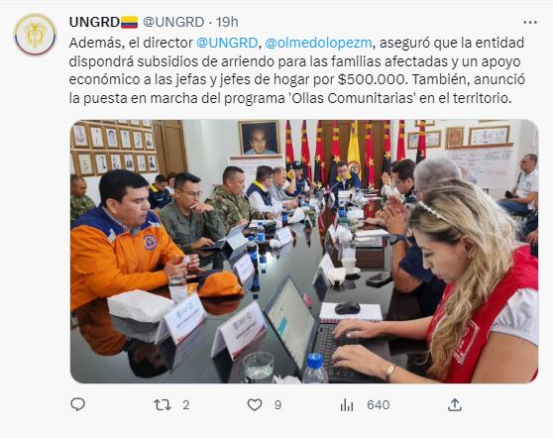Click the like count 9

[x=277, y=405]
